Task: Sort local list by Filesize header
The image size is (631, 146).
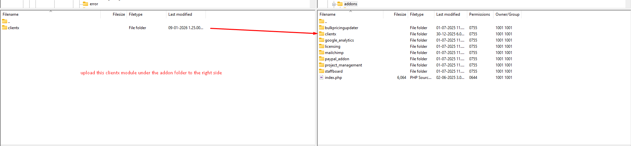Action: click(118, 14)
